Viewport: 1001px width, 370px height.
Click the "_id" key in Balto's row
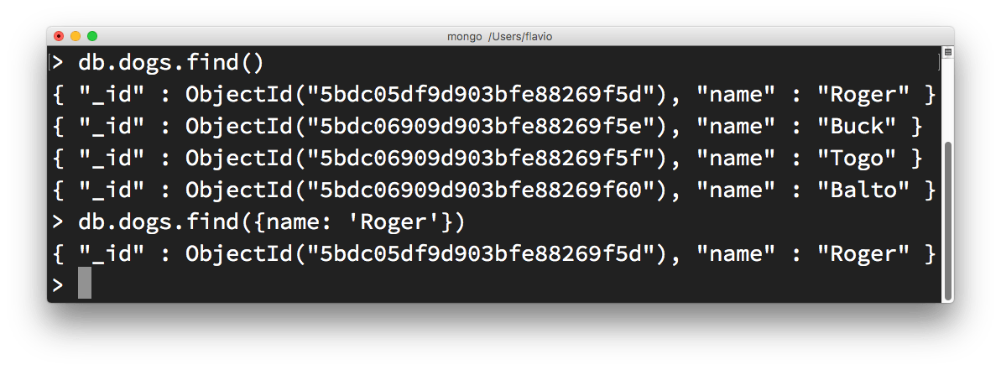(109, 190)
